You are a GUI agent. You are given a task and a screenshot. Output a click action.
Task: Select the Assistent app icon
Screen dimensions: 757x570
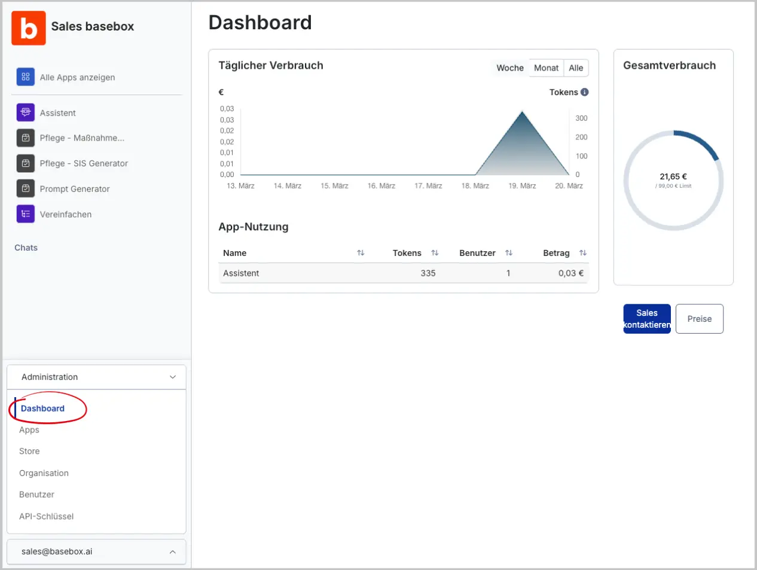click(x=24, y=112)
